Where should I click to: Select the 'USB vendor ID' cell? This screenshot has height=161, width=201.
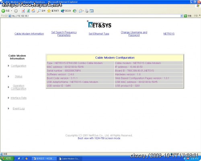point(80,86)
